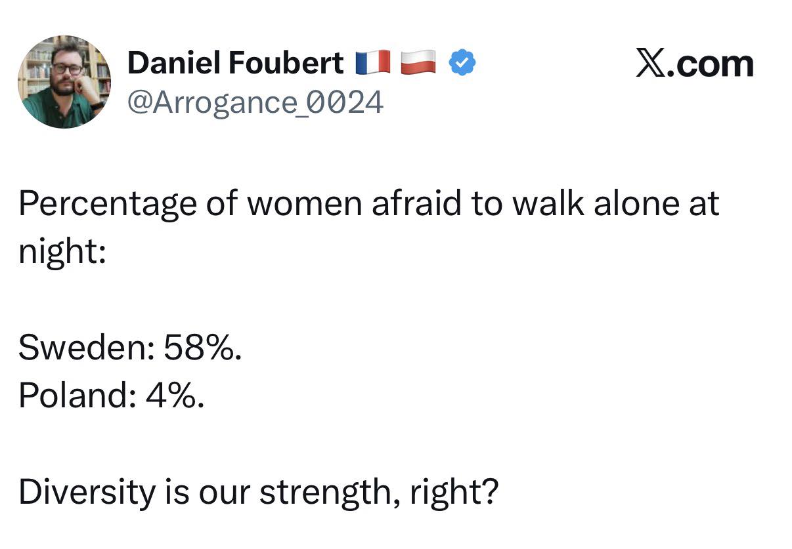The image size is (792, 549).
Task: Click the word "right?" ending the post
Action: pyautogui.click(x=454, y=492)
